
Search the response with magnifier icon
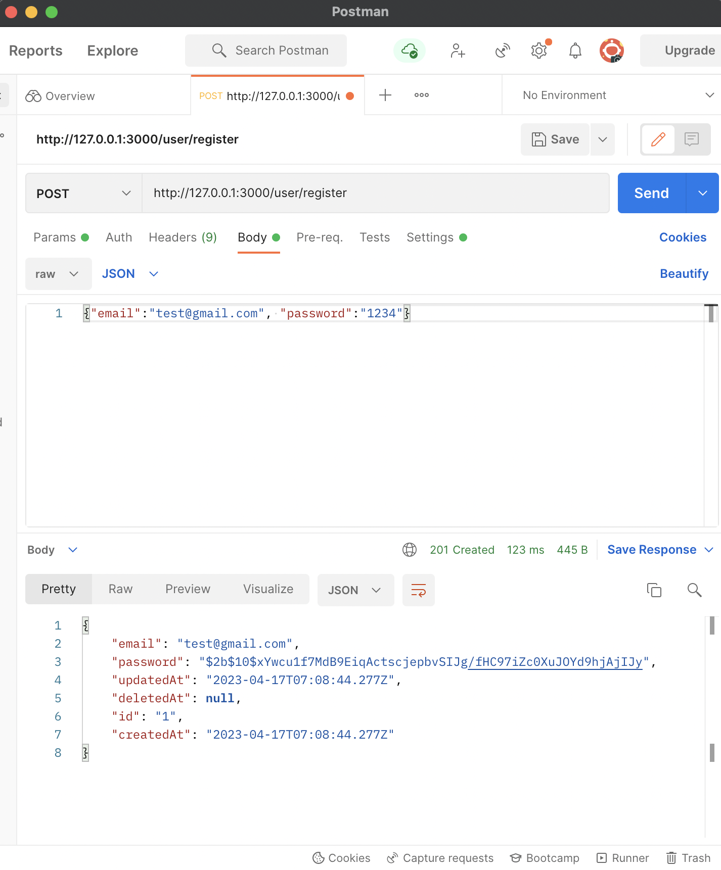tap(695, 590)
